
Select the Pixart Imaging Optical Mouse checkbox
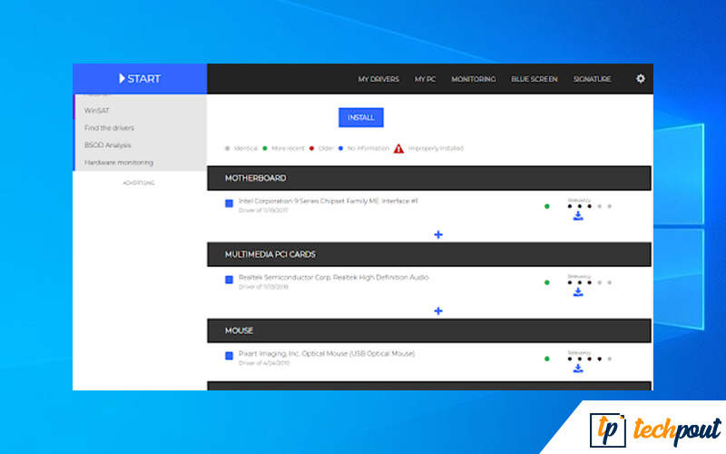tap(230, 356)
